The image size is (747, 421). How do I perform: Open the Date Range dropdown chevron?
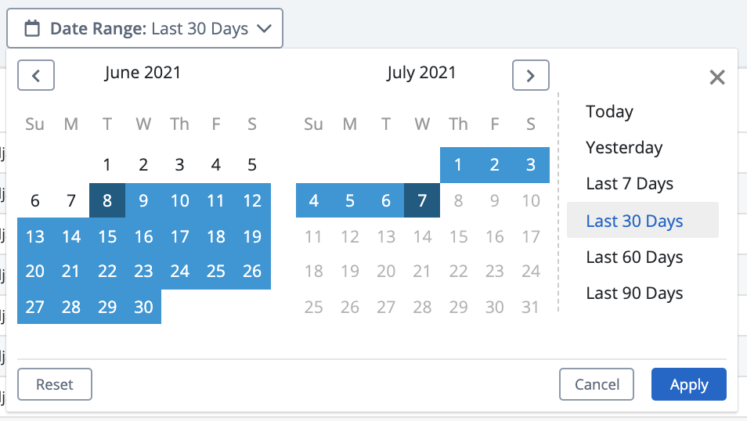[x=264, y=29]
